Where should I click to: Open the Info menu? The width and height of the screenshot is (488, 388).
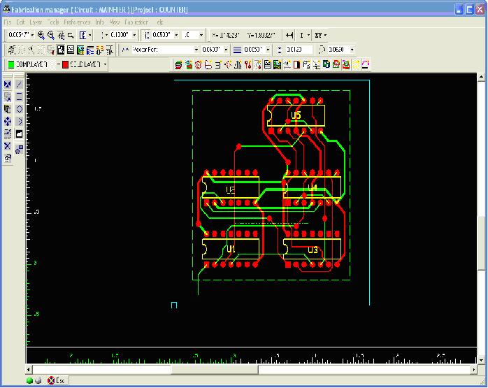coord(99,22)
